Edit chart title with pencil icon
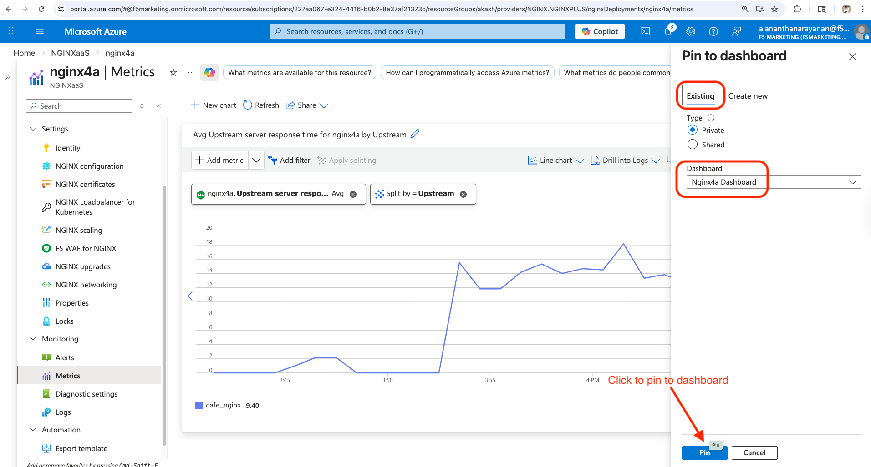 [x=415, y=134]
